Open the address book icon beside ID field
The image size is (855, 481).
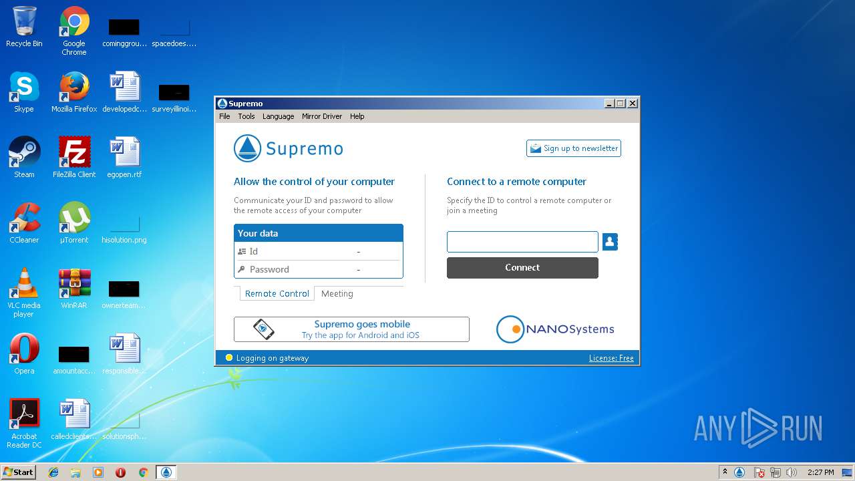610,242
